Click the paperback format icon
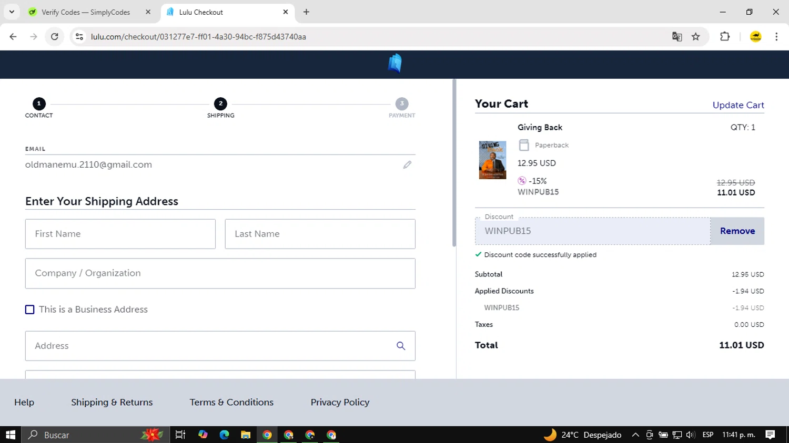The image size is (789, 443). coord(524,145)
